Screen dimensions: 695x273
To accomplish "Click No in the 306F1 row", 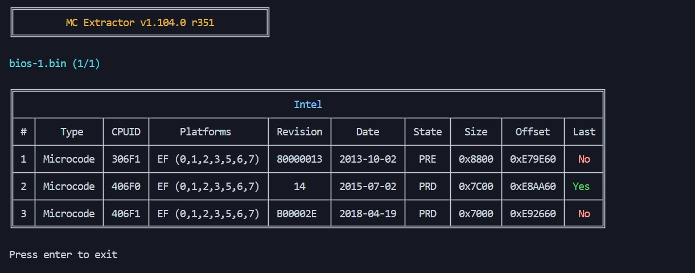I will (584, 159).
